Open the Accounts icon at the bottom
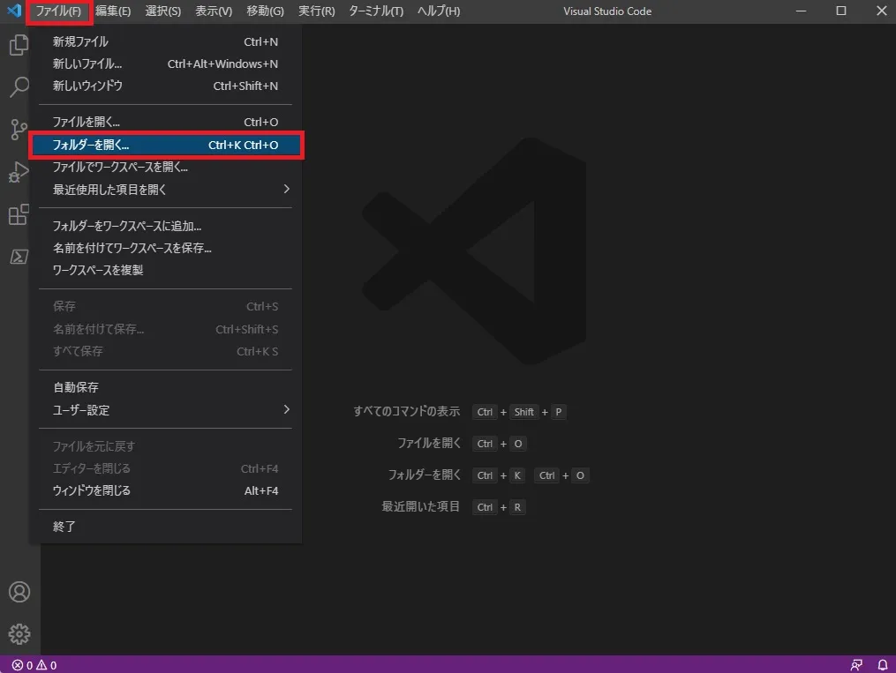The image size is (896, 673). 19,592
